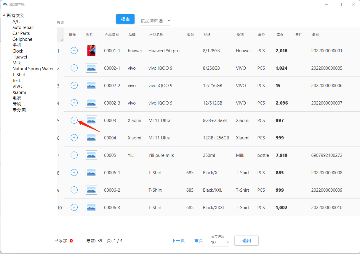Choose the 手机 category

pyautogui.click(x=17, y=45)
